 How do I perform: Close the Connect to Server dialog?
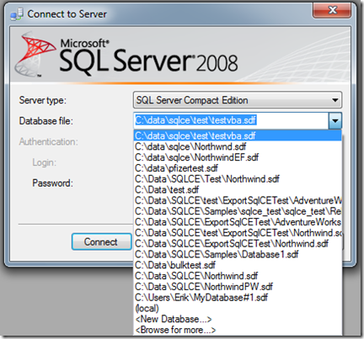pyautogui.click(x=332, y=11)
